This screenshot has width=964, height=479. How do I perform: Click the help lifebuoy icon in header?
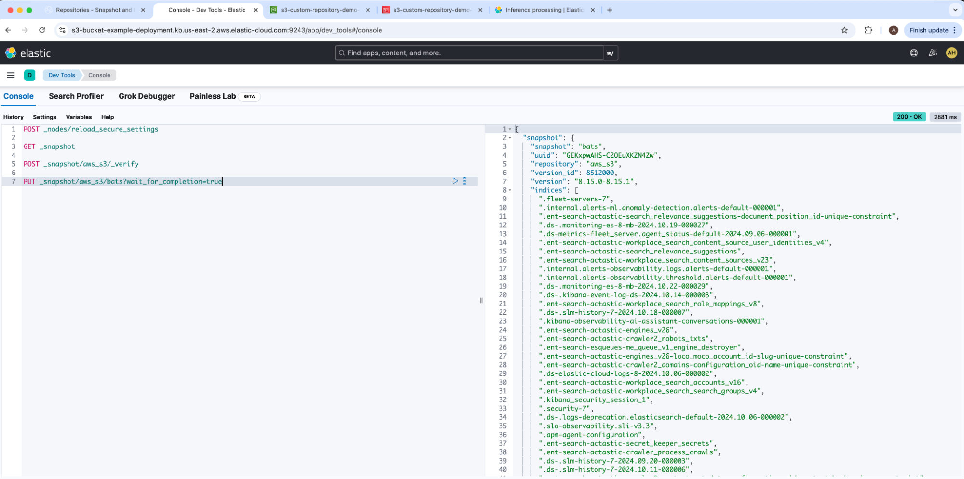pos(914,53)
